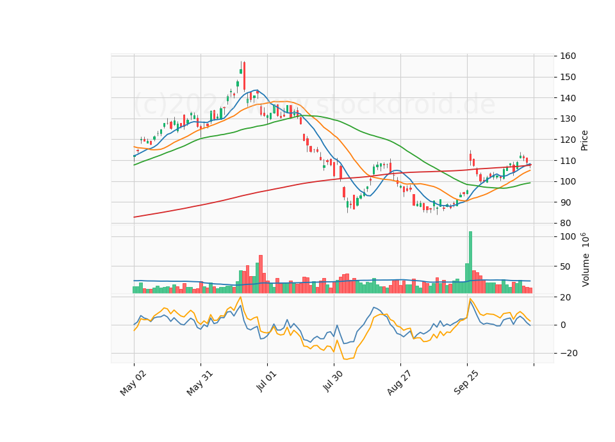Viewport: 615px width, 442px height.
Task: Click the 'May 31' date label
Action: (200, 383)
